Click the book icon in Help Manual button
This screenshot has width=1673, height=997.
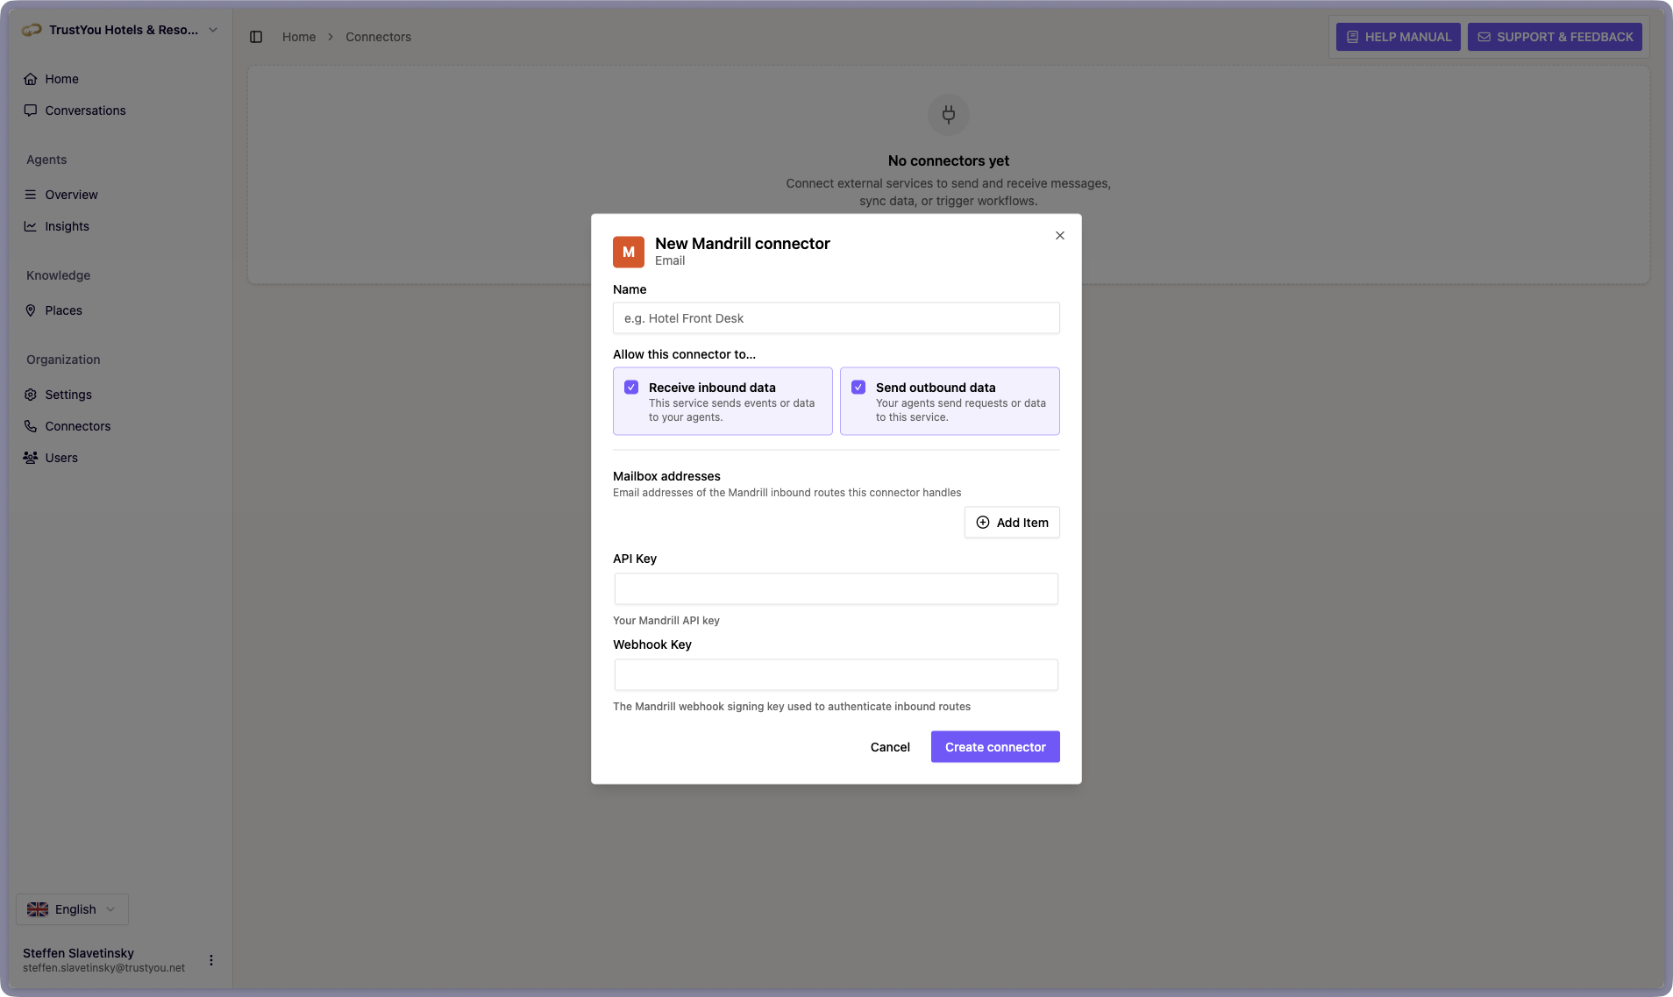1352,37
